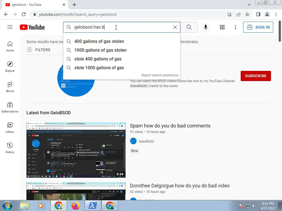Share this page from the address bar
This screenshot has height=211, width=282.
point(238,14)
